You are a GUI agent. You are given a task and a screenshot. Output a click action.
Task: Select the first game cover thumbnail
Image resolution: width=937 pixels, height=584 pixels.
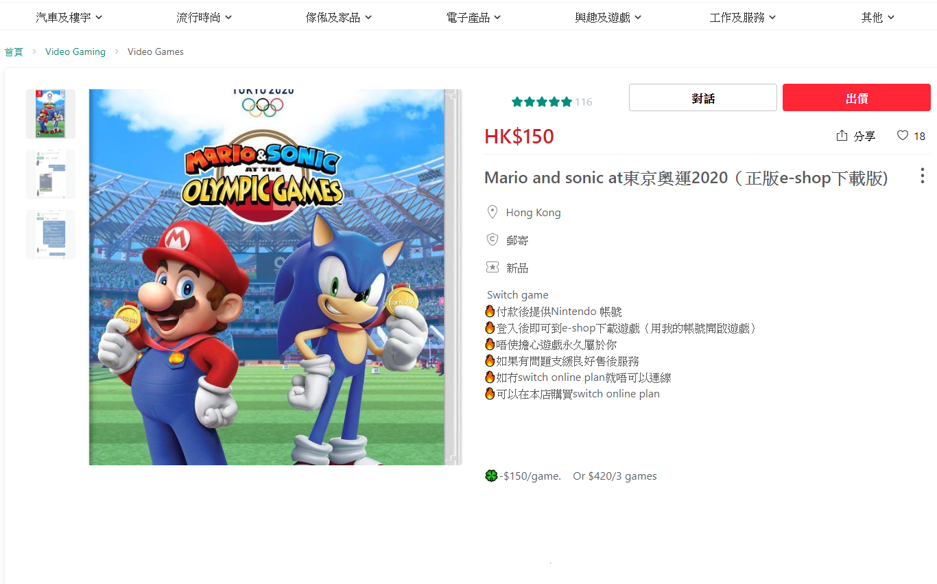click(x=51, y=114)
